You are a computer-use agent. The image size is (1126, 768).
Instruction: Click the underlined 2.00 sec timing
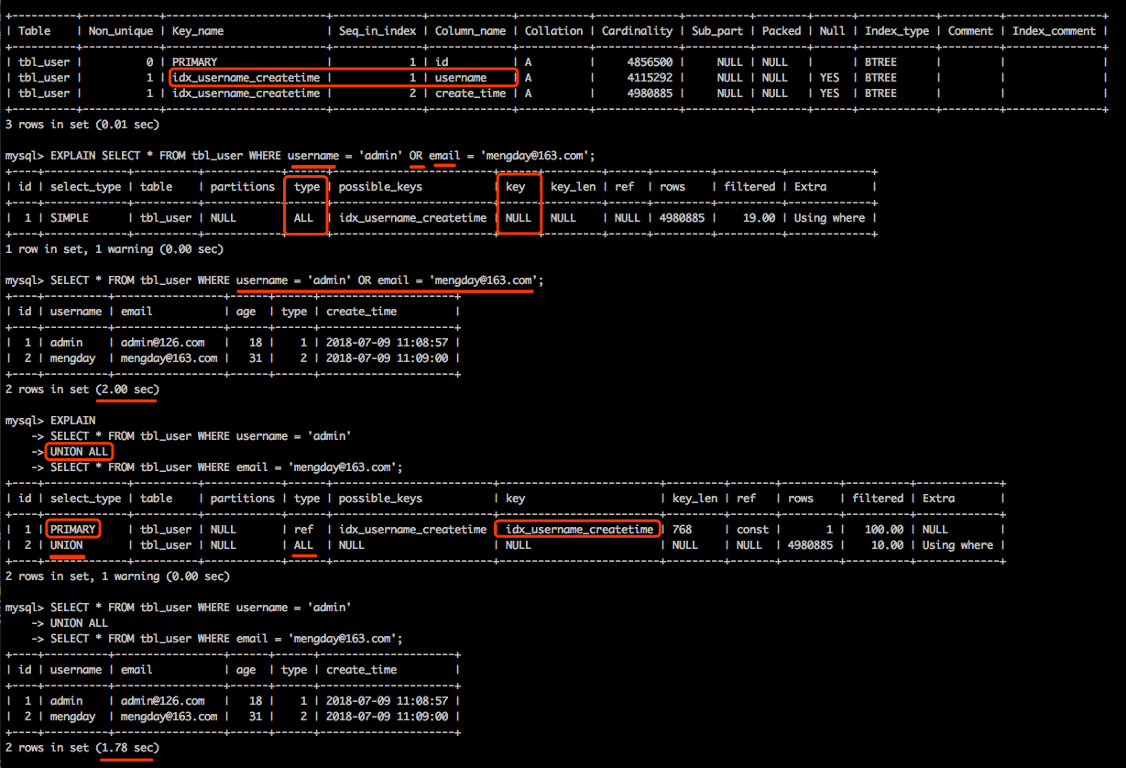[126, 389]
